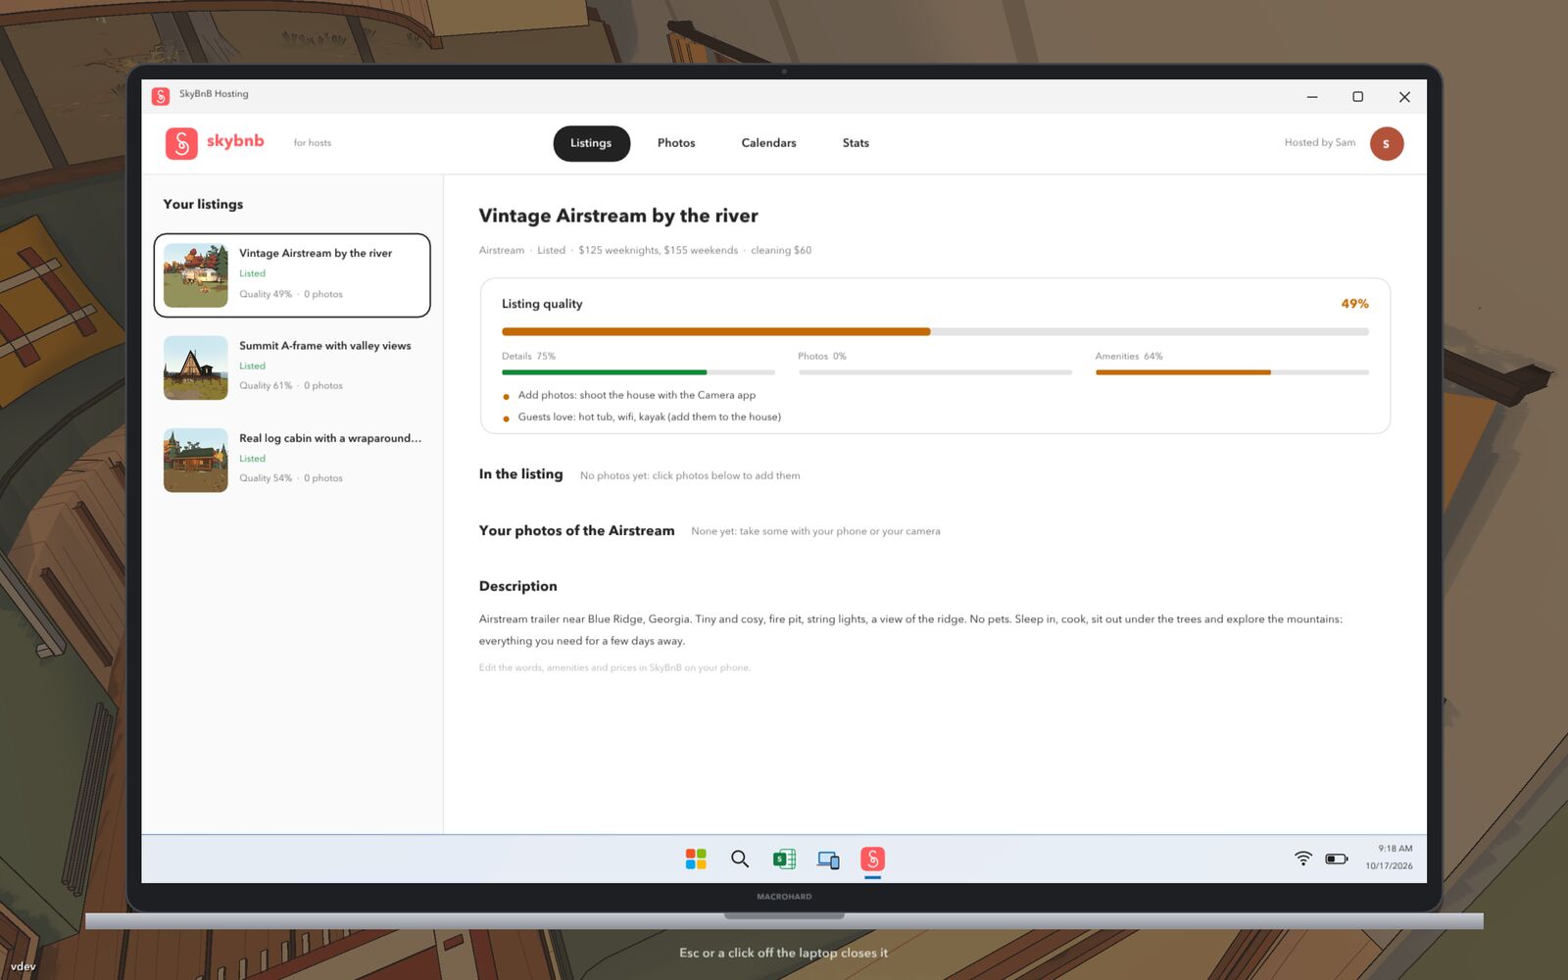Click 'No photos yet: click photos below' note
Screen dimensions: 1568x980
click(690, 475)
